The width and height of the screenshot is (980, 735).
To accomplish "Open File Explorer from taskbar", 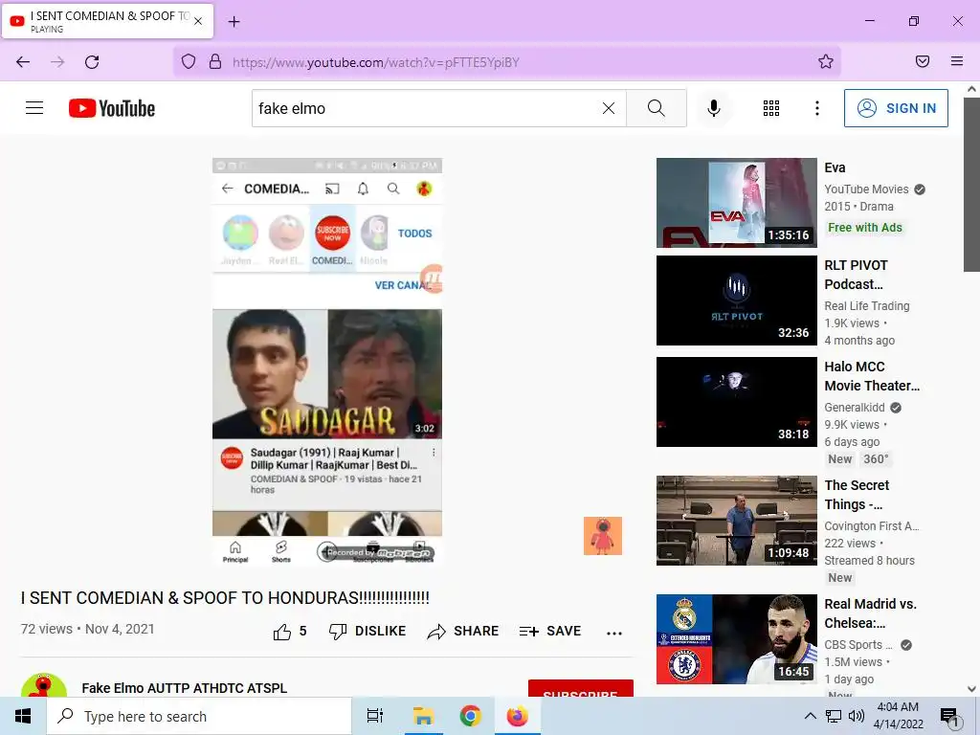I will pos(423,716).
